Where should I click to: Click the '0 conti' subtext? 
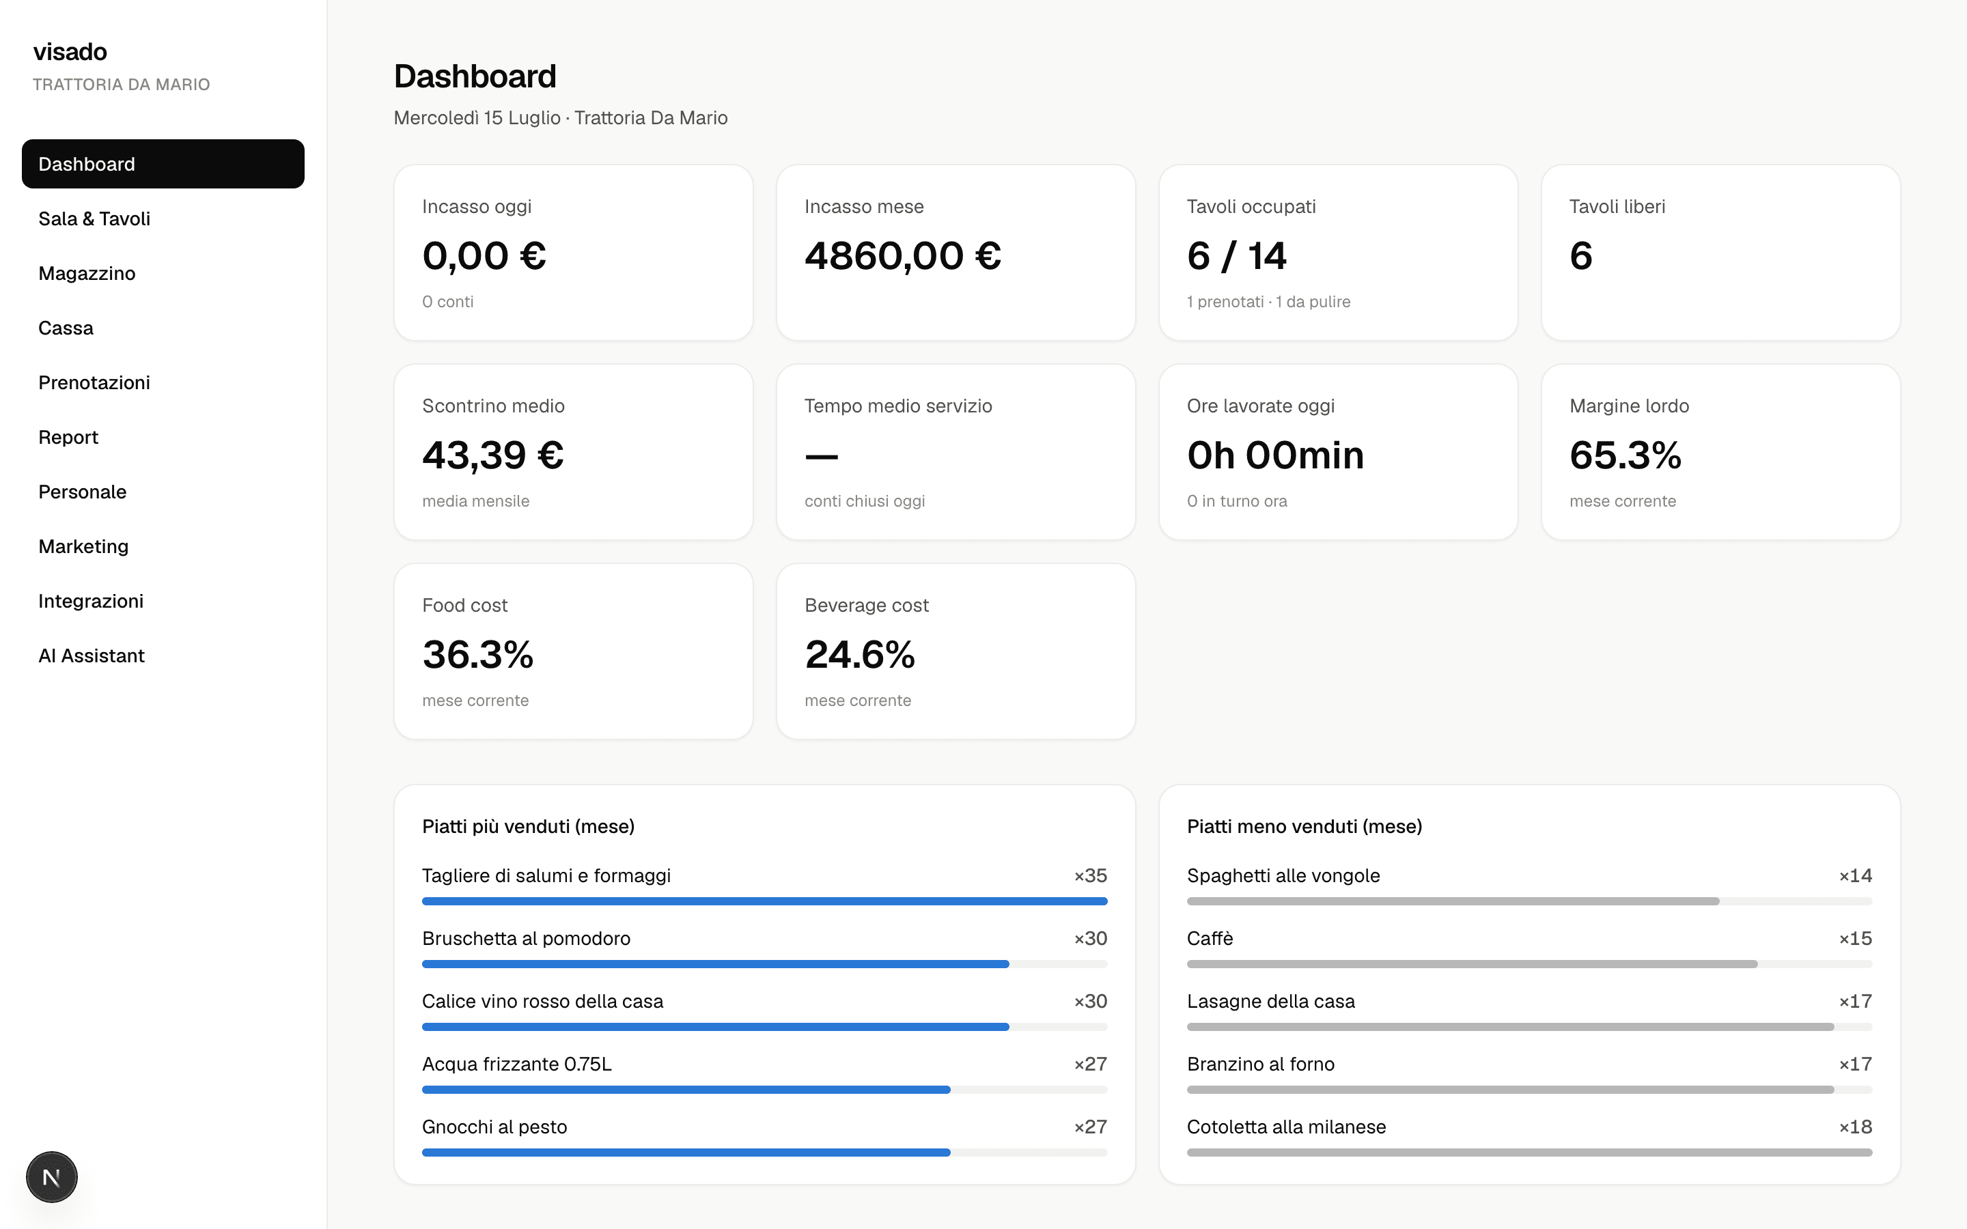tap(448, 302)
